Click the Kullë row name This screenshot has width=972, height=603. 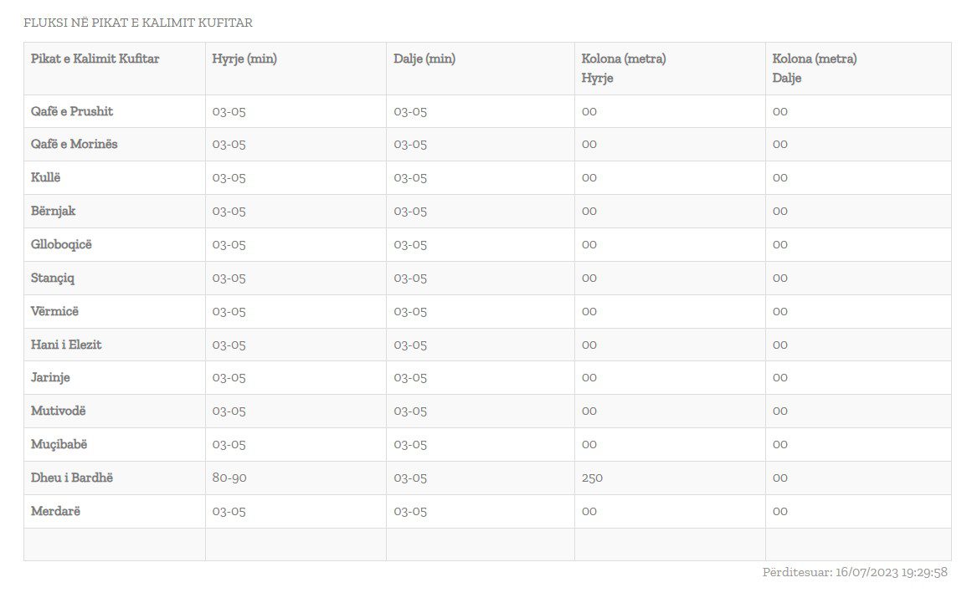click(46, 177)
